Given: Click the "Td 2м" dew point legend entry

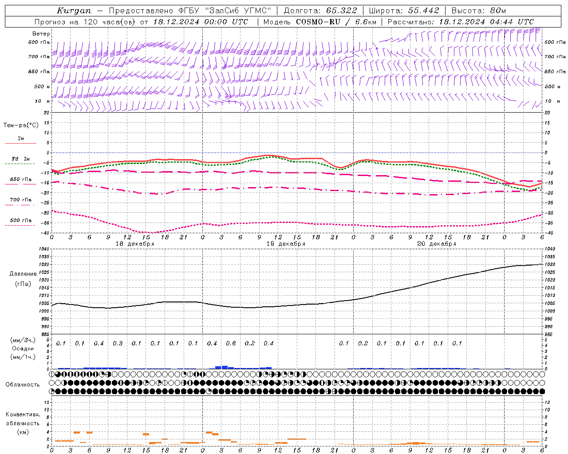Looking at the screenshot, I should tap(21, 159).
